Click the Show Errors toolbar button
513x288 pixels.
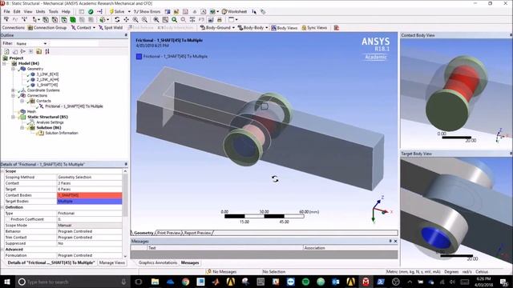147,11
